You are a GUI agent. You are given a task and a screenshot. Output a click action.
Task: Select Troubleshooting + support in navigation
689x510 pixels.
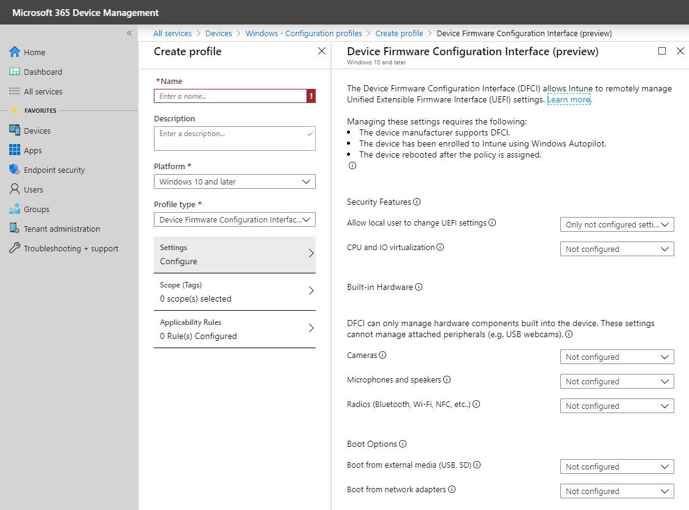click(x=71, y=249)
